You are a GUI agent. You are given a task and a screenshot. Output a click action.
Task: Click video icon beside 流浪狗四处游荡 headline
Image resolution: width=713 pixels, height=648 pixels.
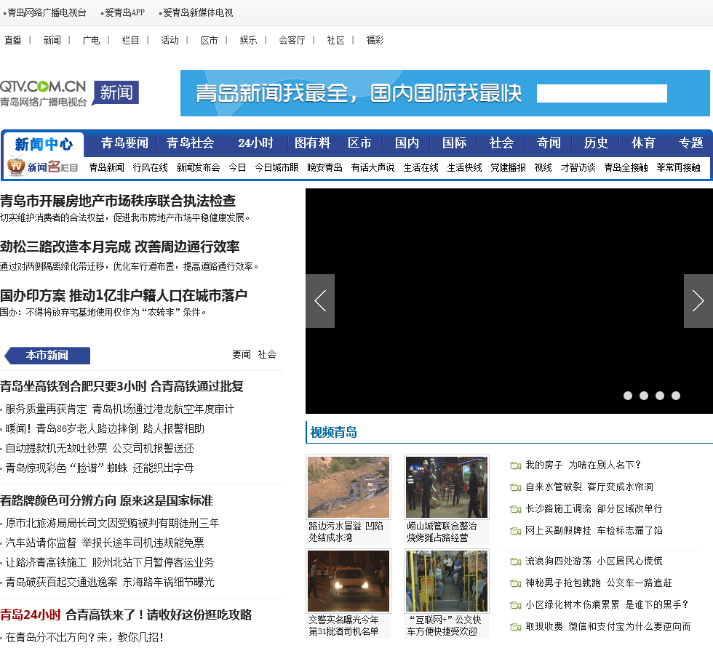516,561
